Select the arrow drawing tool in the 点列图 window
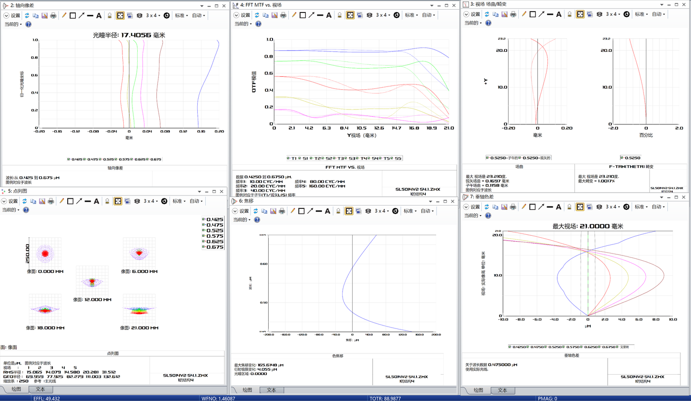 (x=79, y=201)
